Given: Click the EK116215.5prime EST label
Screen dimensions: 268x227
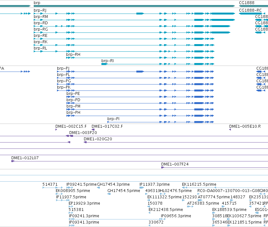Looking at the screenshot, I should click(x=199, y=184).
